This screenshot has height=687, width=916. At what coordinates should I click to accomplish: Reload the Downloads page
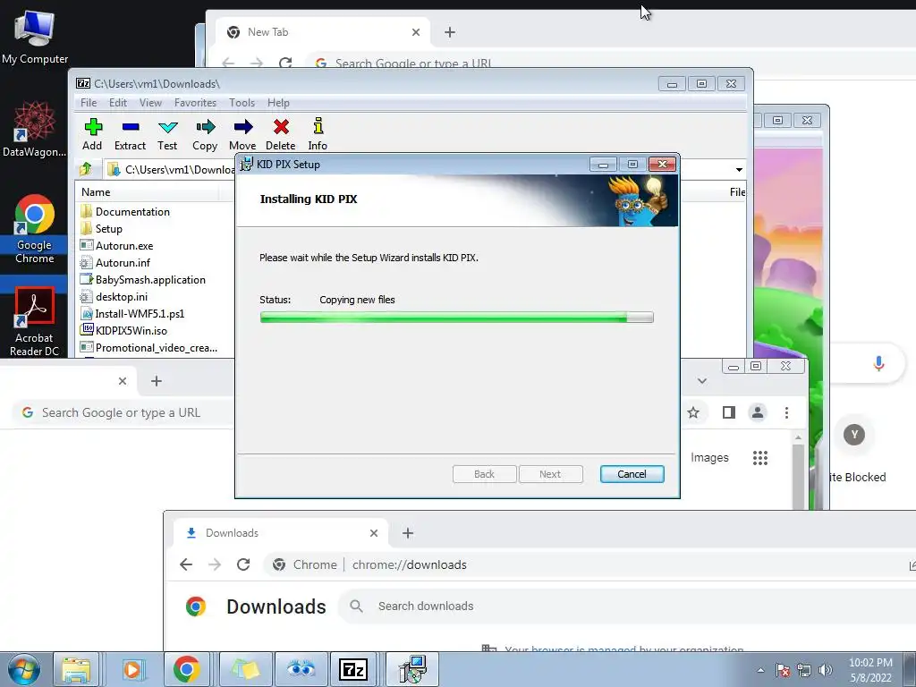243,564
